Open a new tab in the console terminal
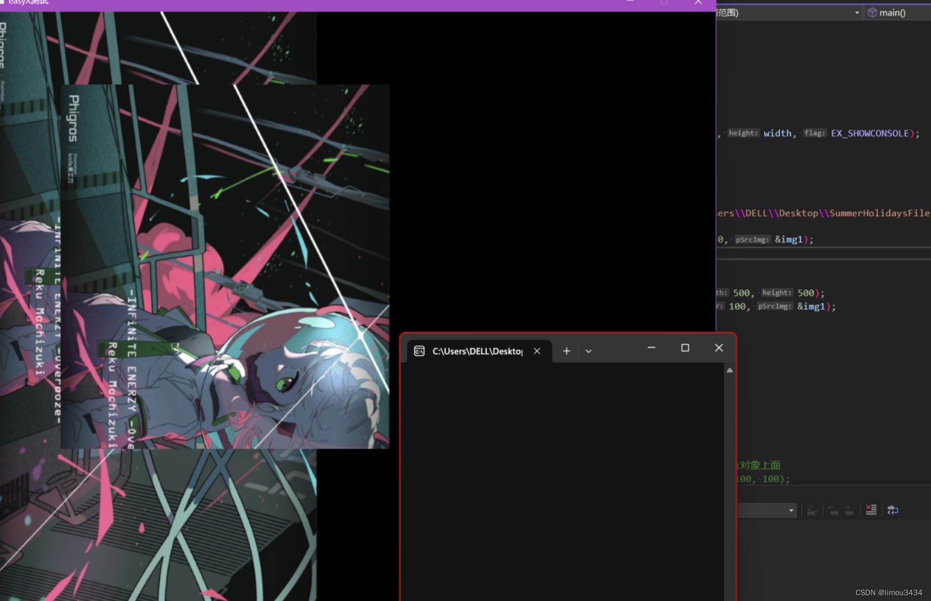 pyautogui.click(x=566, y=351)
